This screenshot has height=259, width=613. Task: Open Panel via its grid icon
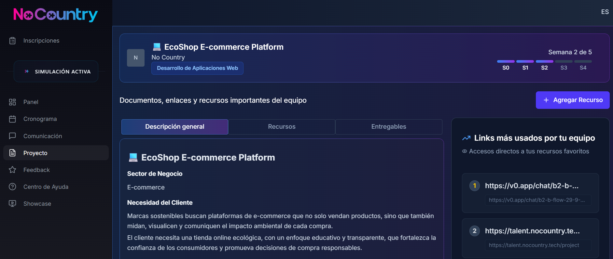point(12,102)
